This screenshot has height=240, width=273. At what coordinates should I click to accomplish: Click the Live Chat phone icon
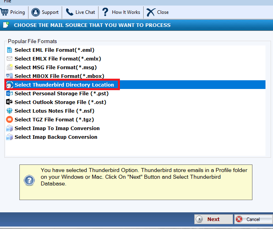[70, 12]
